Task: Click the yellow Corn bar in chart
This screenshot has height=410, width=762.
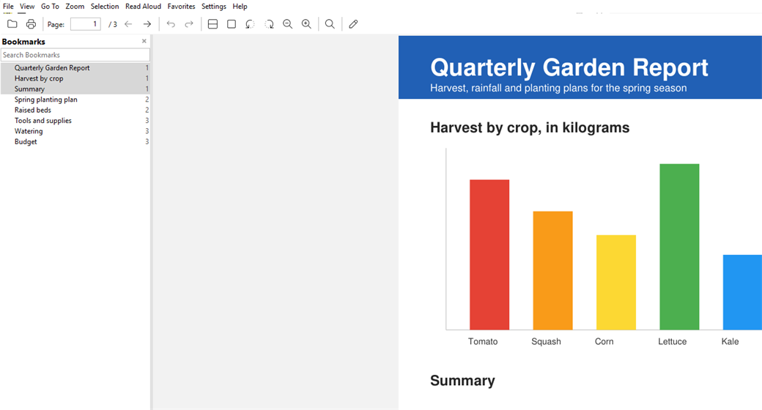Action: pos(616,282)
